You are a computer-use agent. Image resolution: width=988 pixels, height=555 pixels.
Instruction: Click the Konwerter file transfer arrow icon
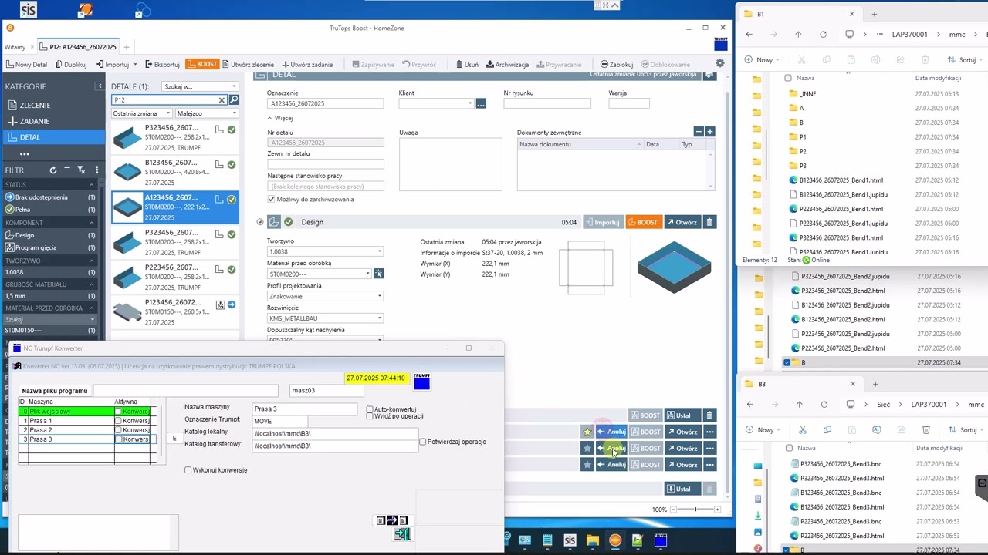coord(391,520)
